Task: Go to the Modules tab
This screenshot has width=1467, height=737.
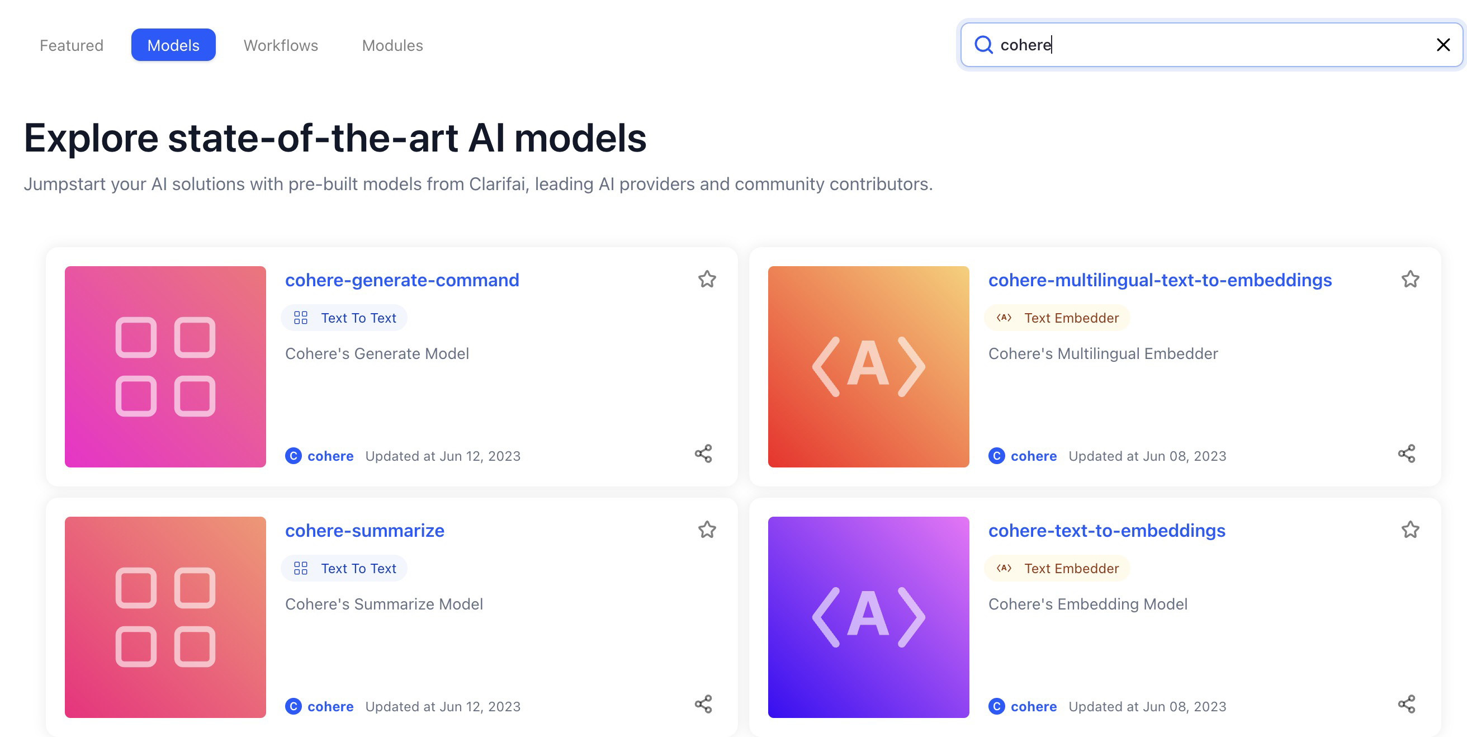Action: coord(392,45)
